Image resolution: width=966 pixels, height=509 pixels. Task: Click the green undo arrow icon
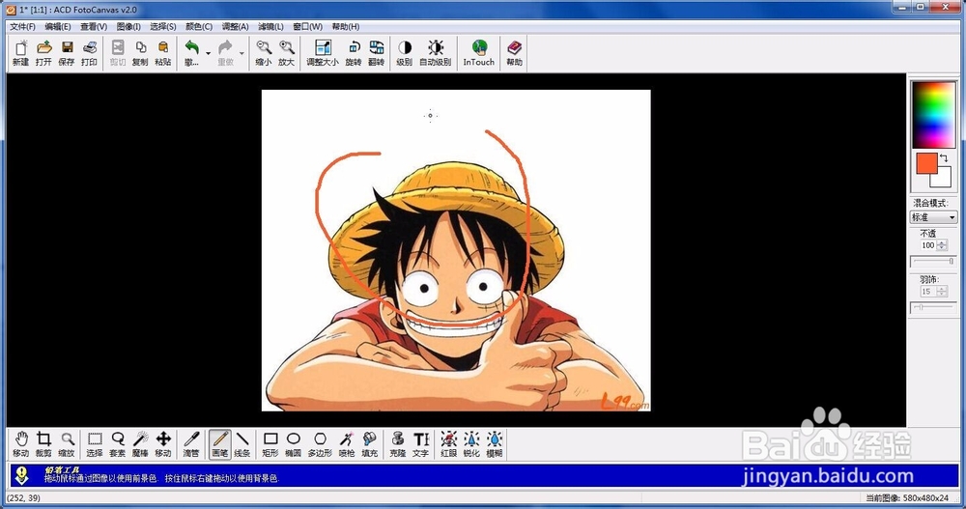tap(191, 48)
